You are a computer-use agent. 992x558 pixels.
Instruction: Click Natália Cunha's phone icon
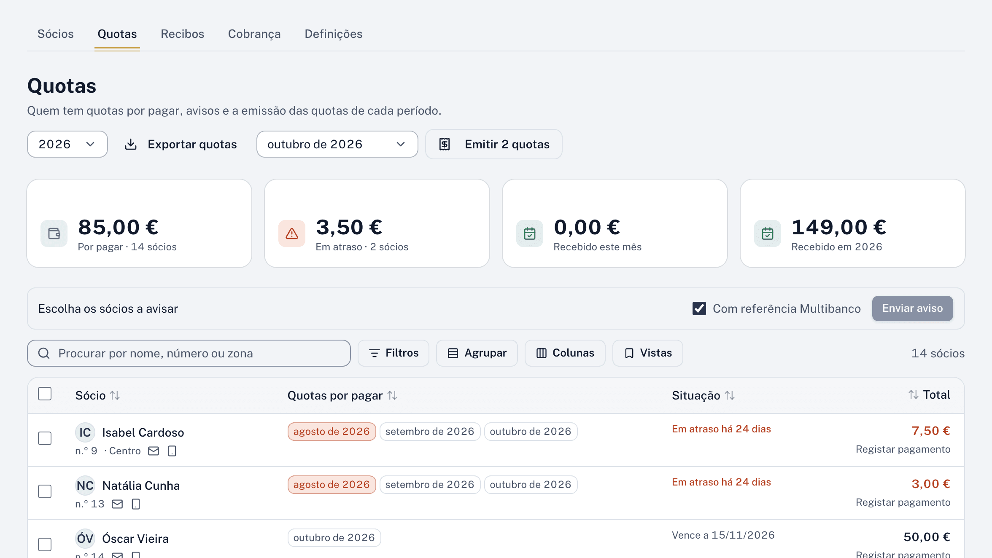136,504
